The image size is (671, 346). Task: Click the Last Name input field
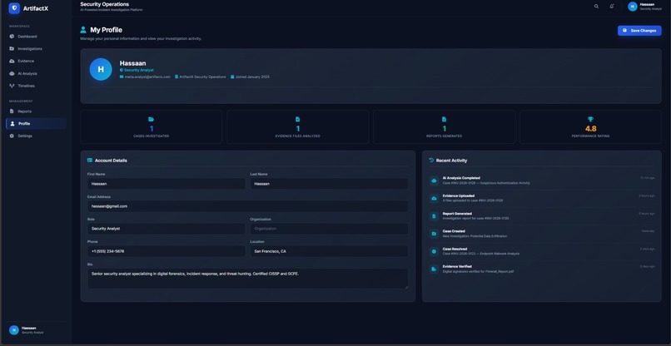[x=329, y=184]
